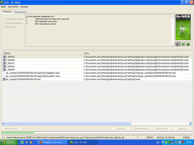The height and width of the screenshot is (145, 194).
Task: Click the red antivirus tray icon
Action: point(183,142)
